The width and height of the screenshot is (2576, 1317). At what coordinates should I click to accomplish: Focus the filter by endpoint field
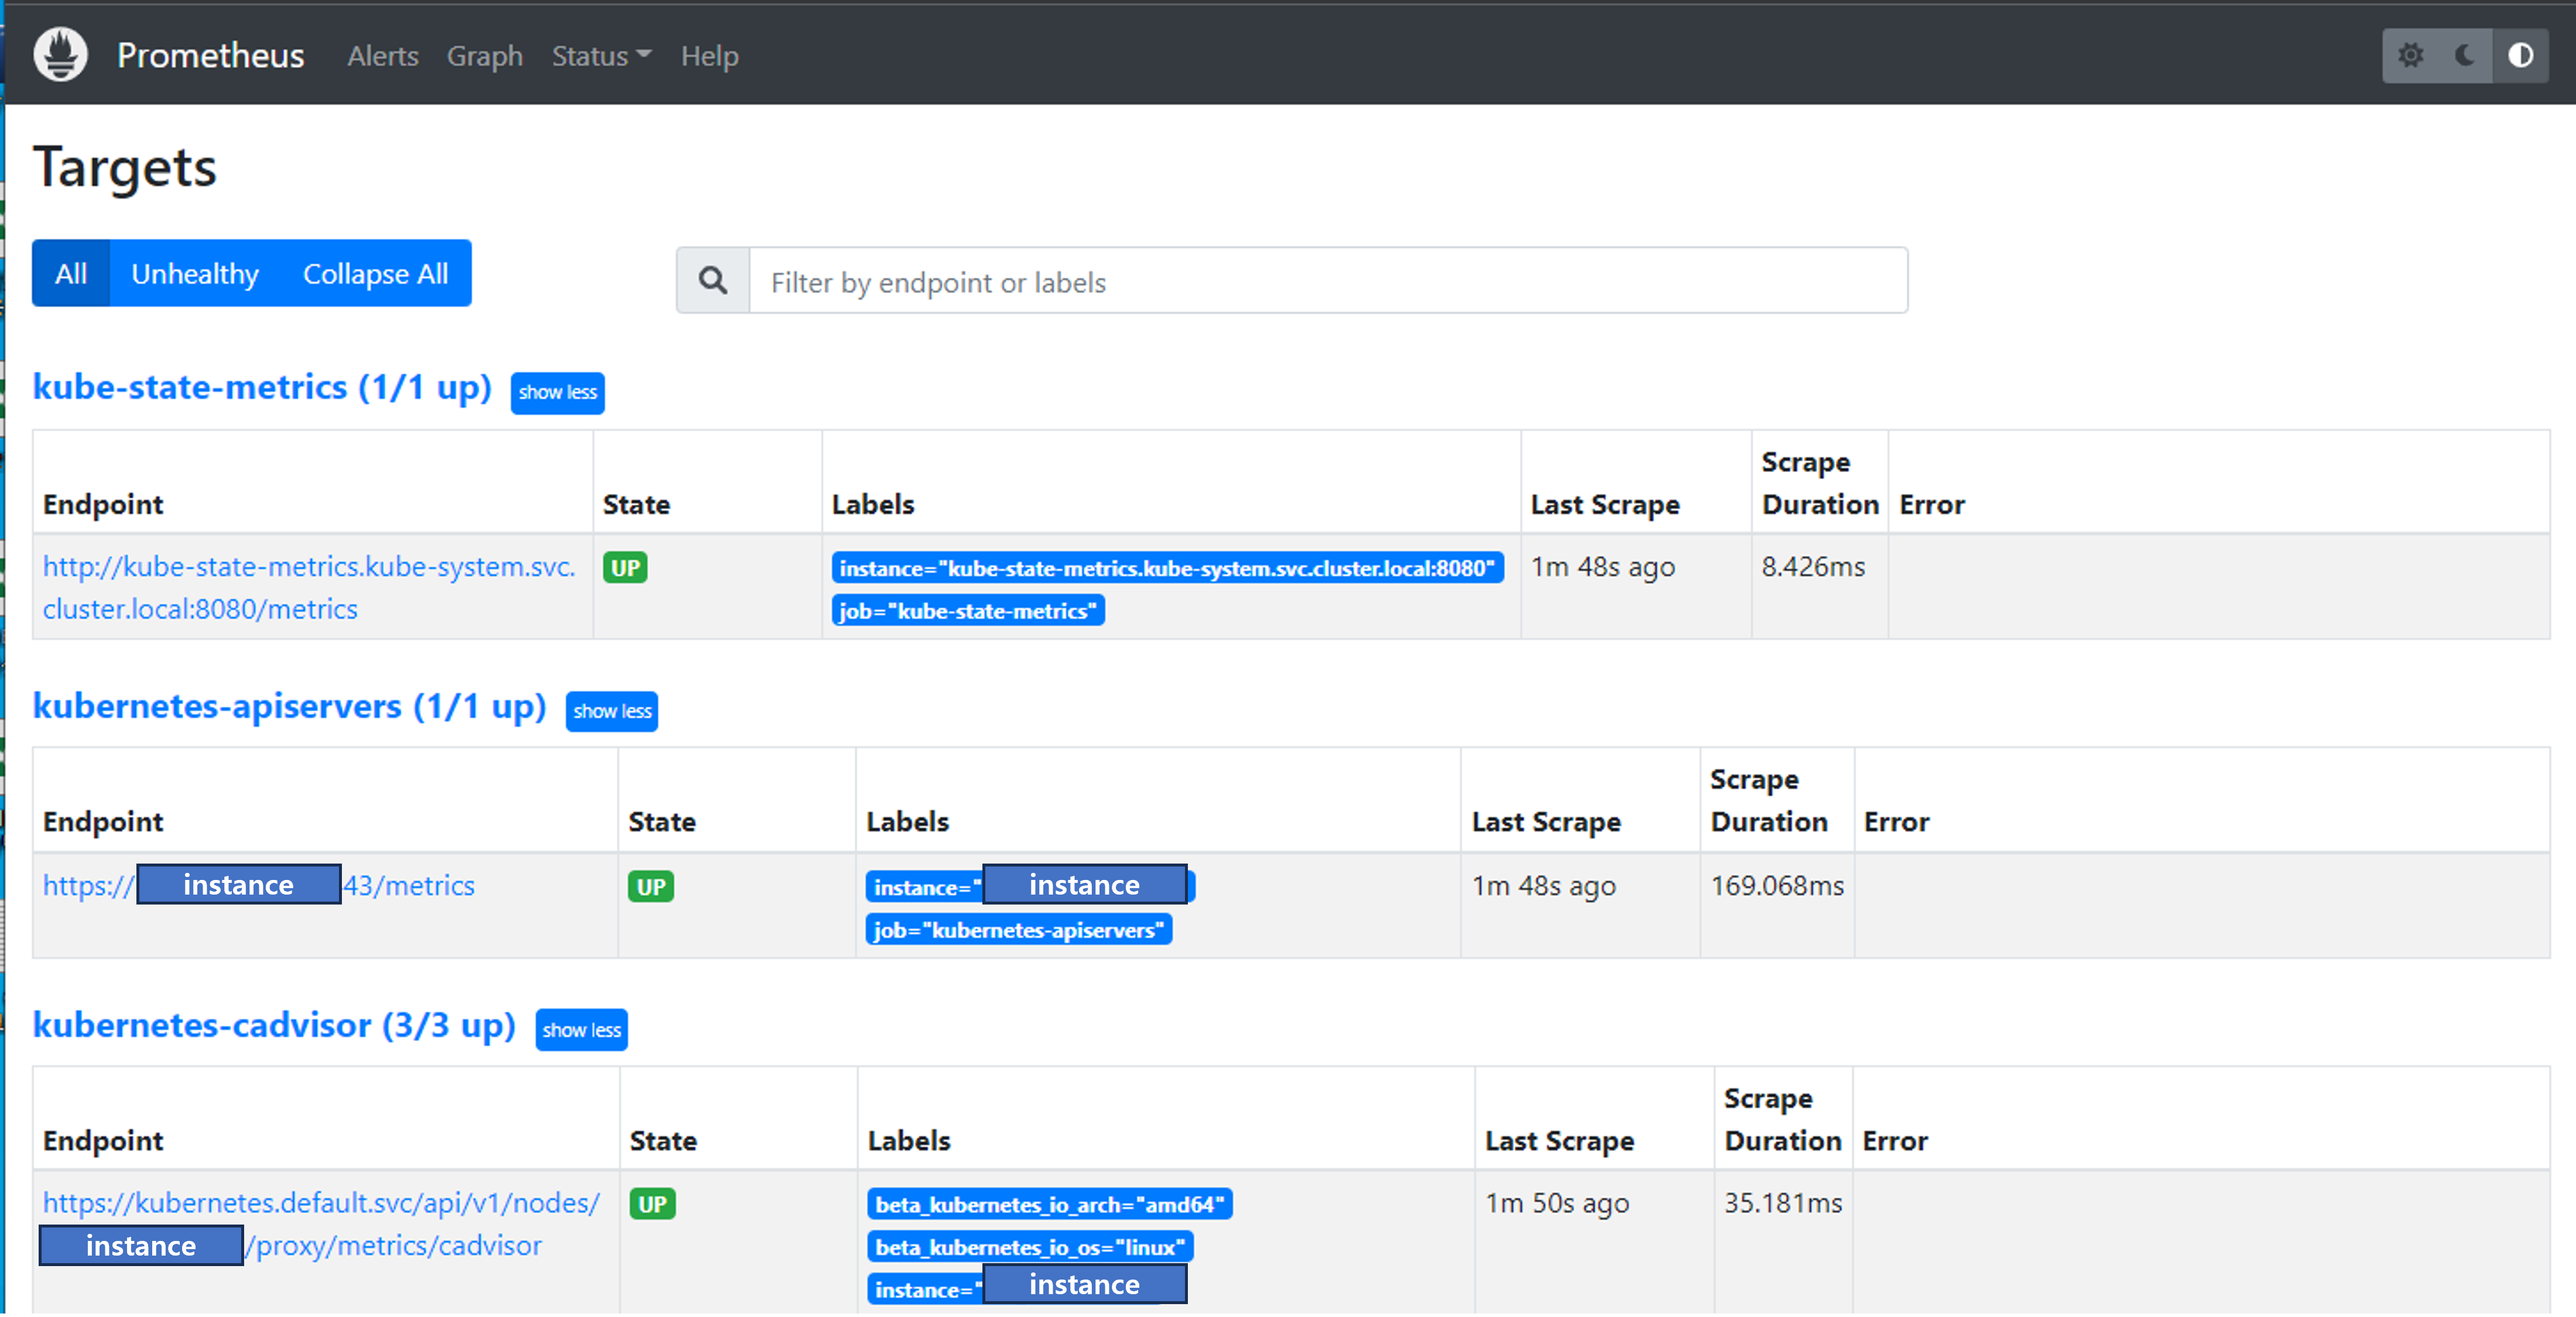coord(1327,282)
